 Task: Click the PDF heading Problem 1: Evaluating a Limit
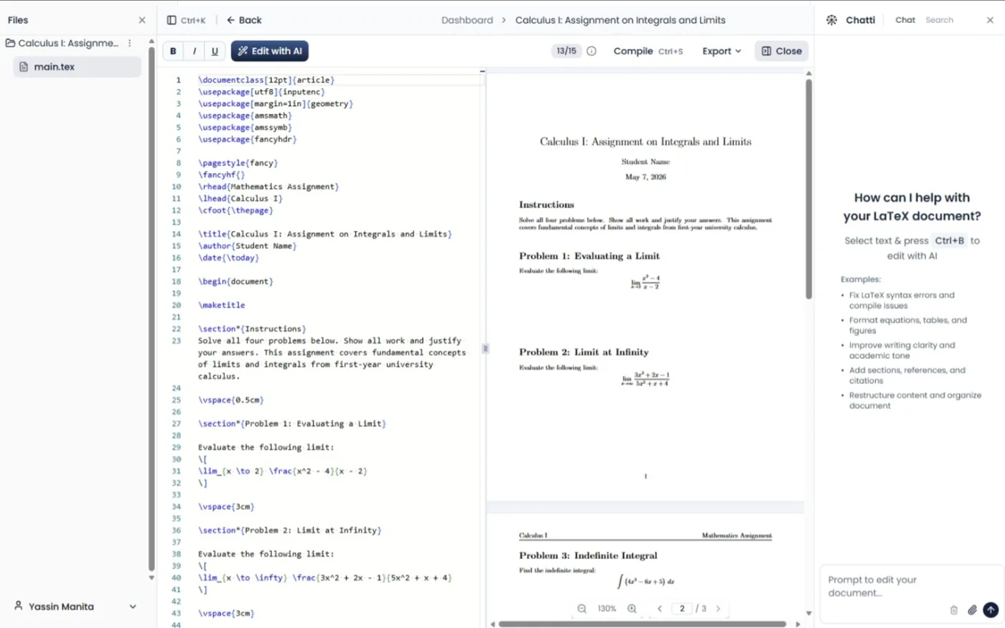(589, 256)
